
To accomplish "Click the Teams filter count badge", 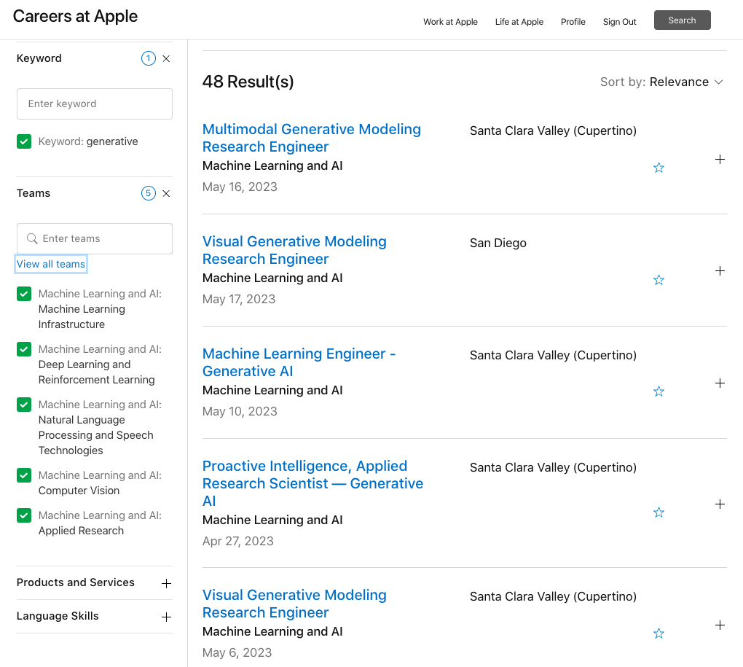I will point(149,193).
